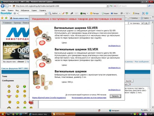Click Не показывать рекламу на этом компьютере link
Image resolution: width=154 pixels, height=116 pixels.
pos(89,97)
